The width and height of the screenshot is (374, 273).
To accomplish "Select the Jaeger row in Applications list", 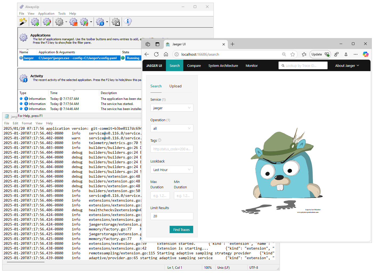I will coord(80,58).
